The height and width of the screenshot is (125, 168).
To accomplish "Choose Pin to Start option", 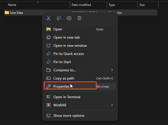I will (62, 62).
